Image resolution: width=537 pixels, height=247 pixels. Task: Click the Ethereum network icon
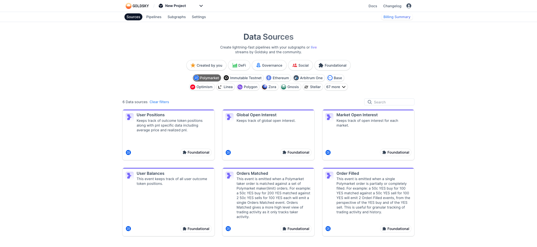coord(269,78)
